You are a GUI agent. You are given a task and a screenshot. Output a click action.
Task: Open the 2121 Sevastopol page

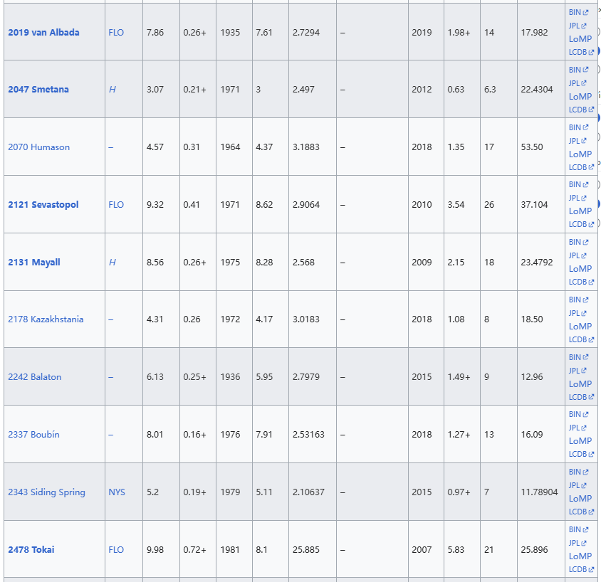point(43,205)
